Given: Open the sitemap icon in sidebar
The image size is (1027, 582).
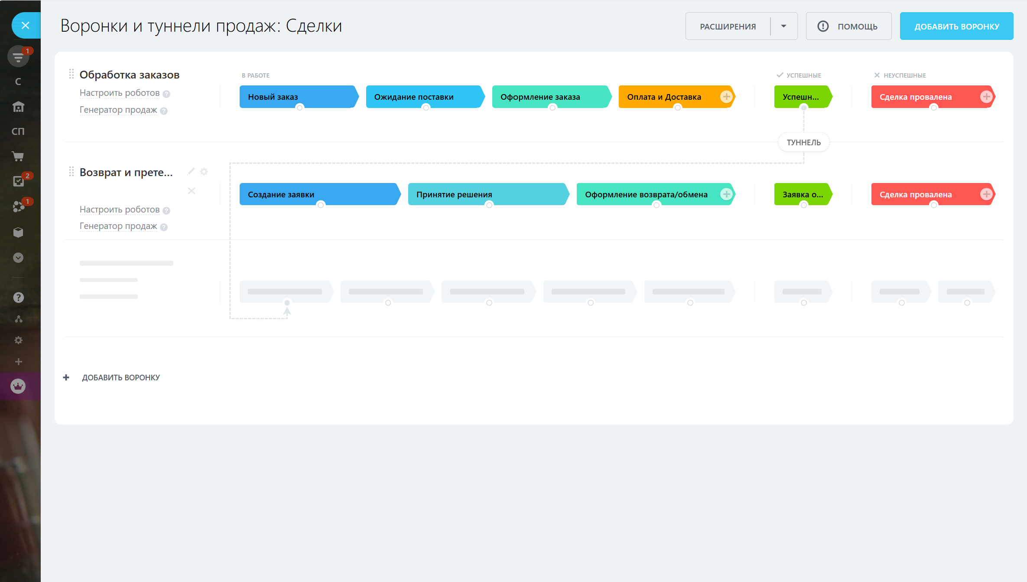Looking at the screenshot, I should [x=18, y=319].
